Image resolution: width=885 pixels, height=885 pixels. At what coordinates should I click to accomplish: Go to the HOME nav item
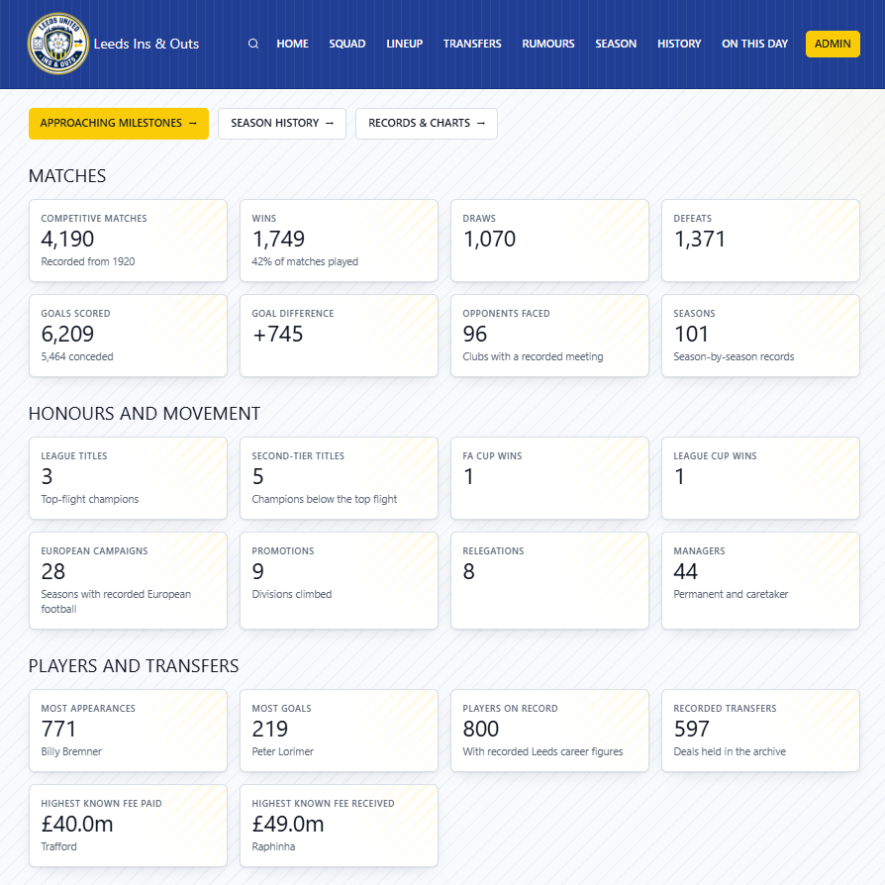point(292,44)
